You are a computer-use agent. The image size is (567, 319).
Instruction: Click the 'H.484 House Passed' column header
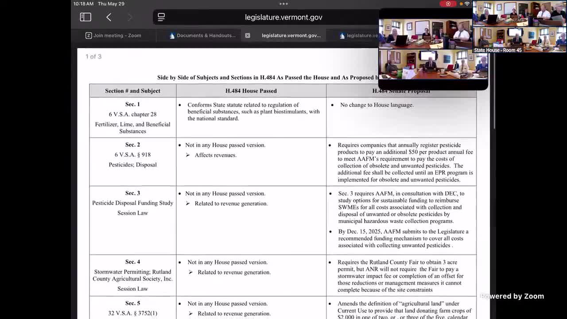251,91
